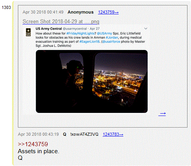This screenshot has height=166, width=191.
Task: Open post link 1243759 in header
Action: [x=108, y=12]
